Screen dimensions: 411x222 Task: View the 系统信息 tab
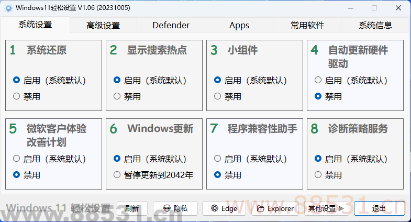click(x=375, y=25)
